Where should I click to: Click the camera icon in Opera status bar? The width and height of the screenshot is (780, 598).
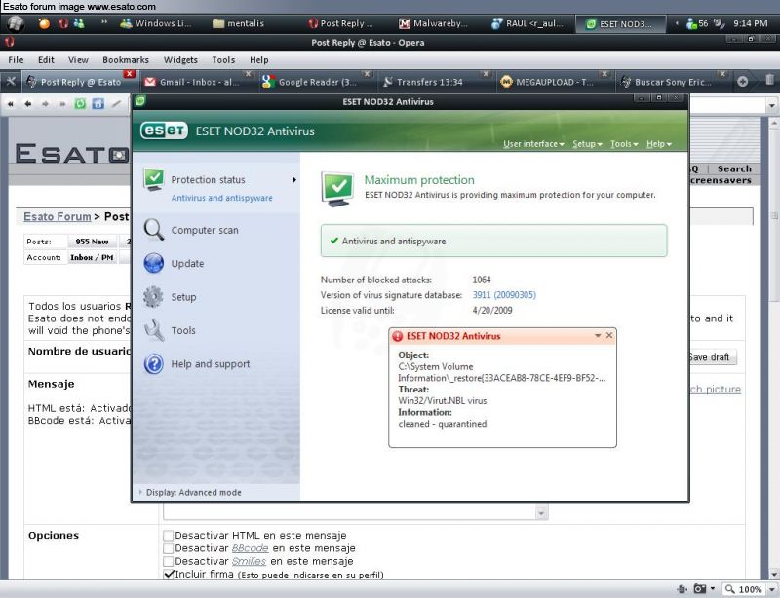700,589
